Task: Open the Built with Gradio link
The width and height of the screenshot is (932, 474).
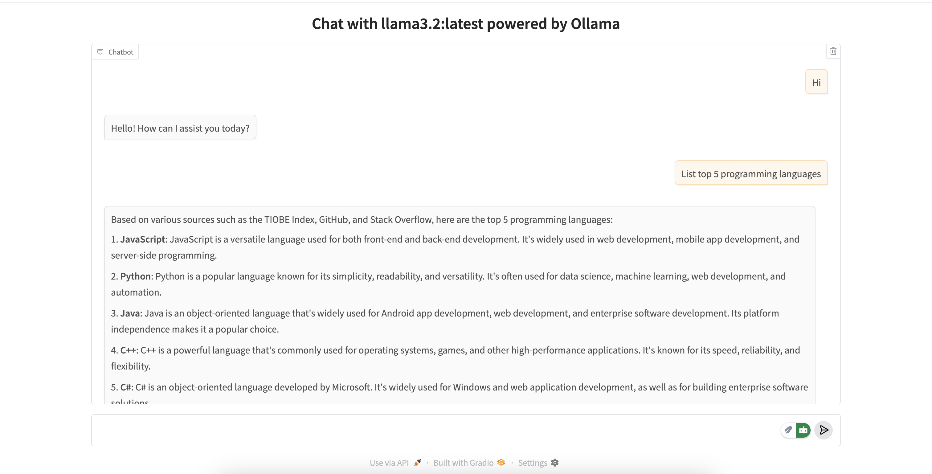Action: click(463, 463)
